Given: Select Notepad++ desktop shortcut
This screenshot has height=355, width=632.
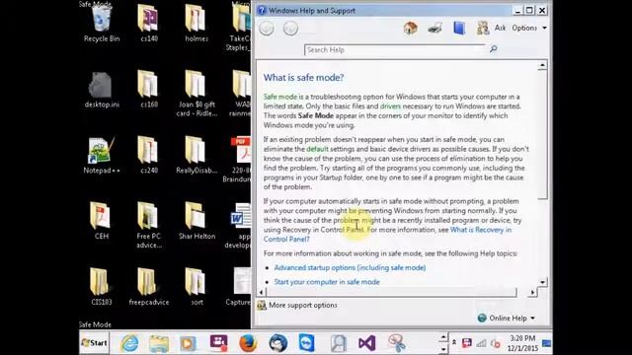Looking at the screenshot, I should [x=102, y=156].
